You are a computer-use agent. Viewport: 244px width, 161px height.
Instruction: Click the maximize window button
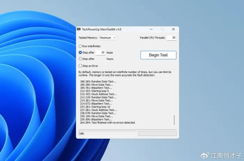162,29
